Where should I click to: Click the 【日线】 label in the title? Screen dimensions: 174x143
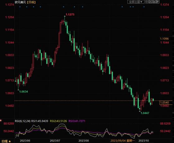pos(31,2)
